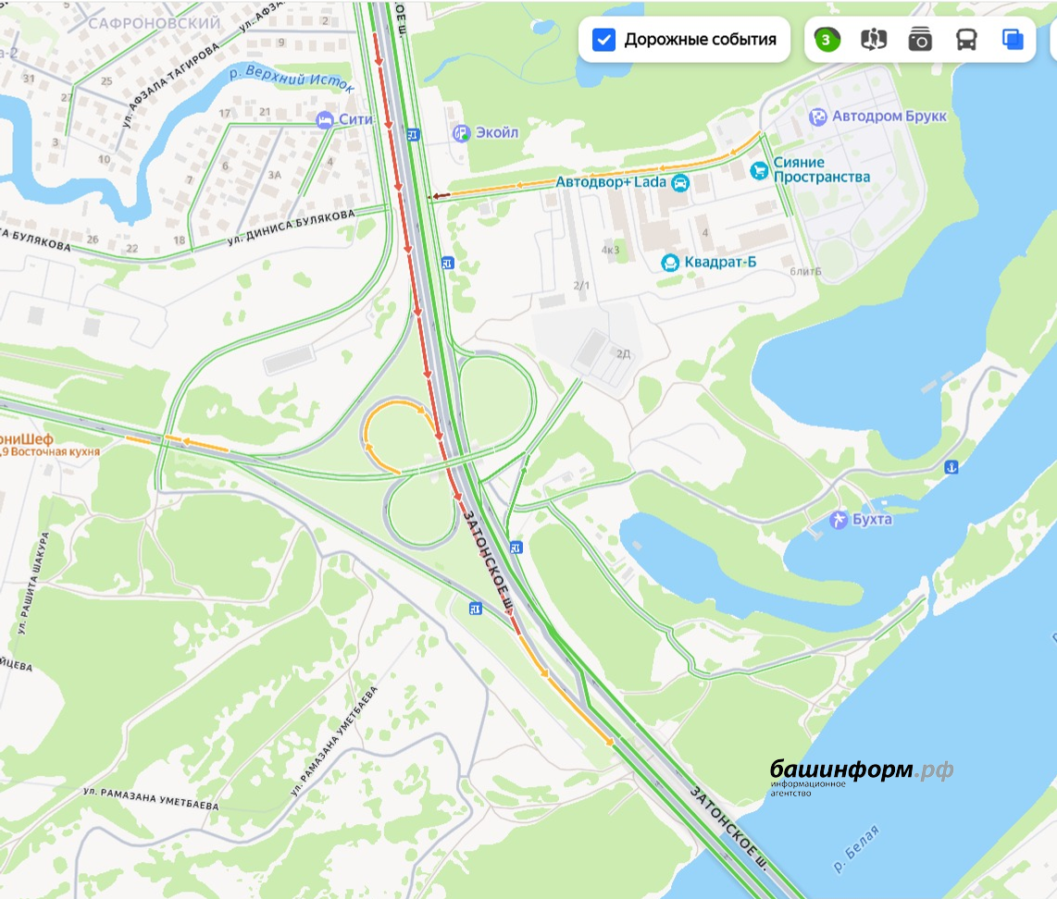Toggle the green traffic level indicator
This screenshot has height=899, width=1057.
[827, 40]
